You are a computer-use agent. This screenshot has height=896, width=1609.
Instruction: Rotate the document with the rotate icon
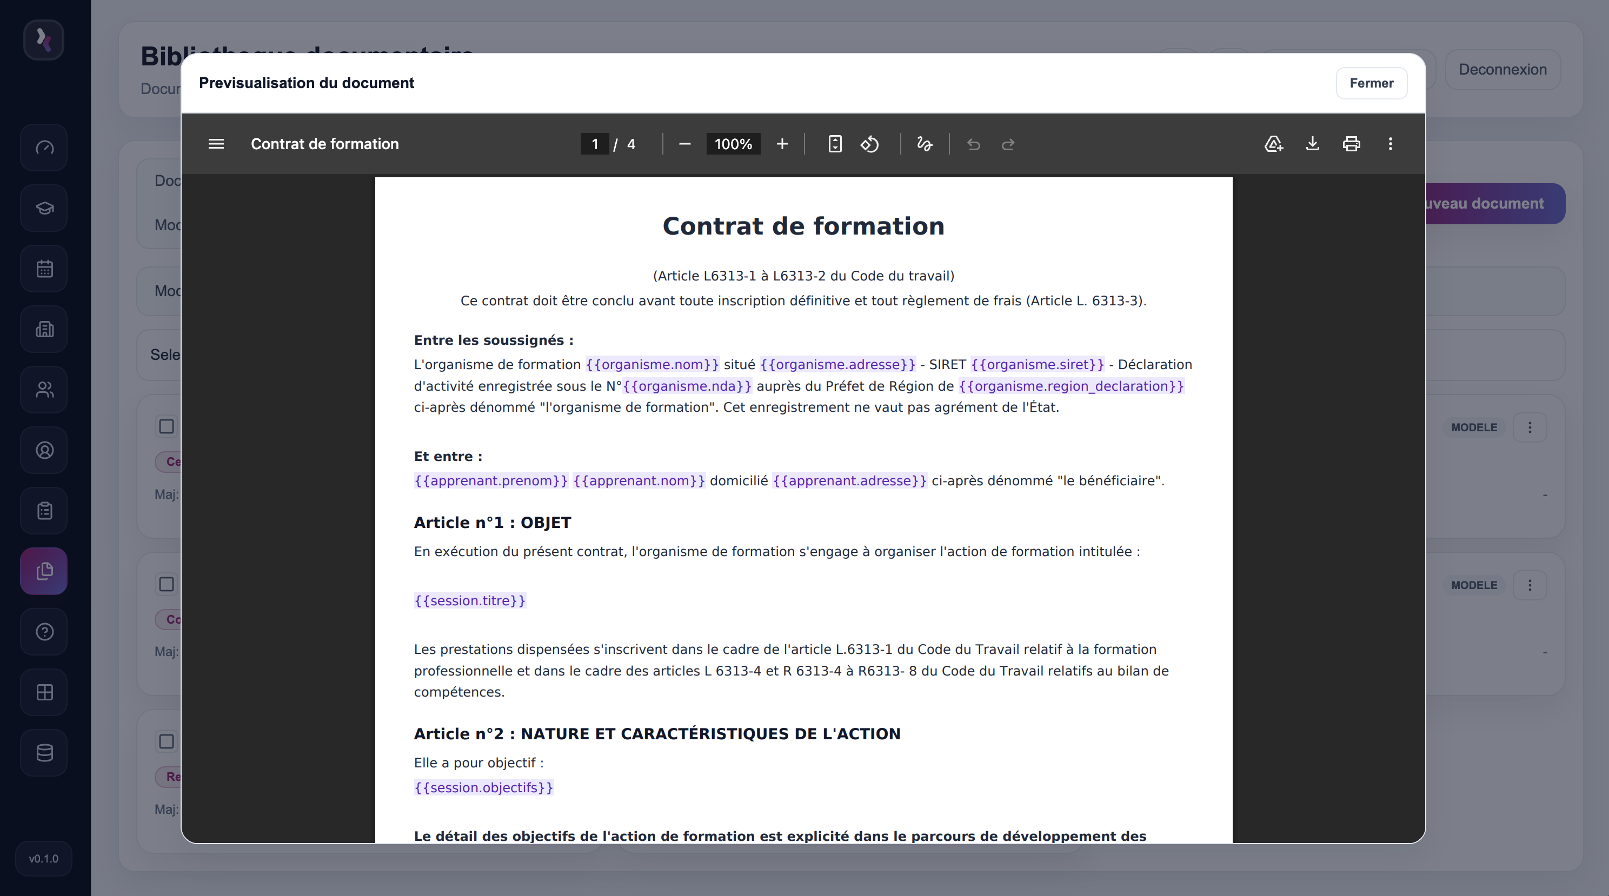(x=870, y=144)
